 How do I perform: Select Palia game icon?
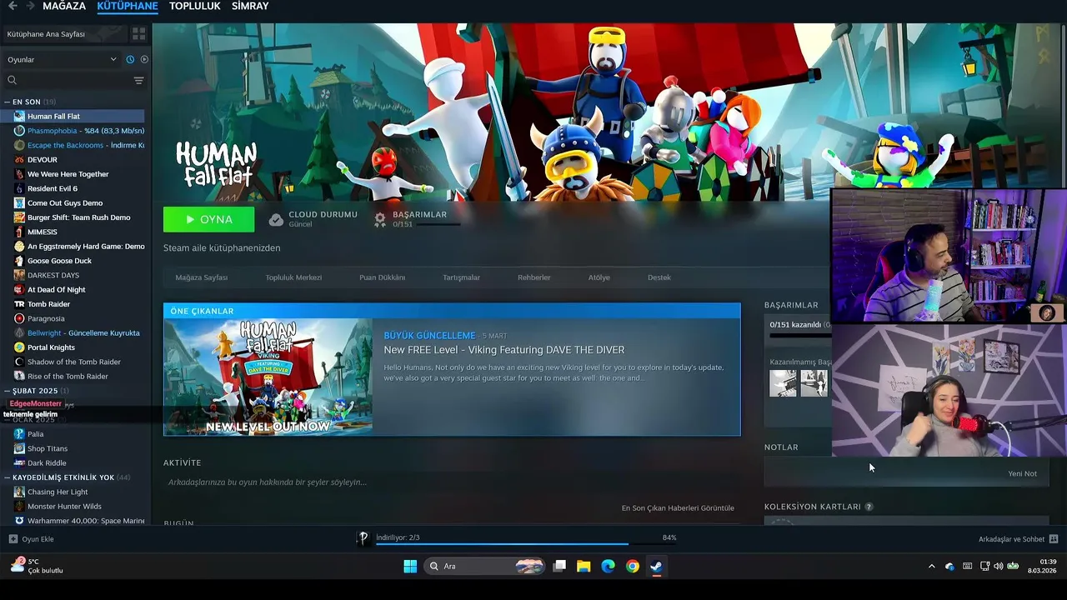pyautogui.click(x=19, y=434)
